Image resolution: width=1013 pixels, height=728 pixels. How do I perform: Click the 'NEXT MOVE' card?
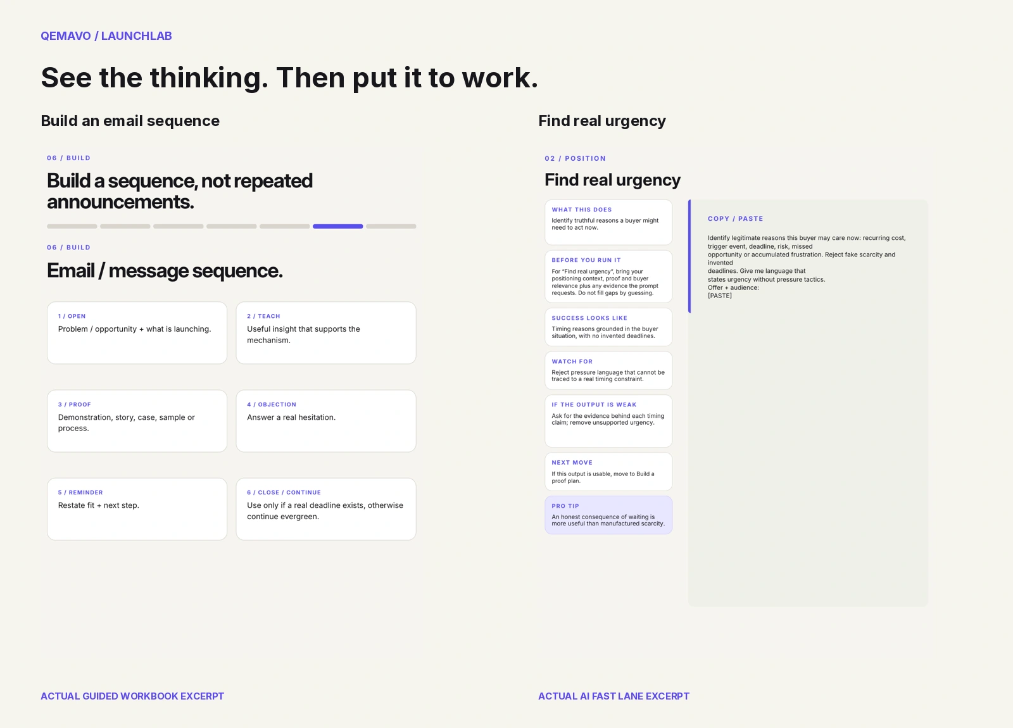tap(608, 472)
